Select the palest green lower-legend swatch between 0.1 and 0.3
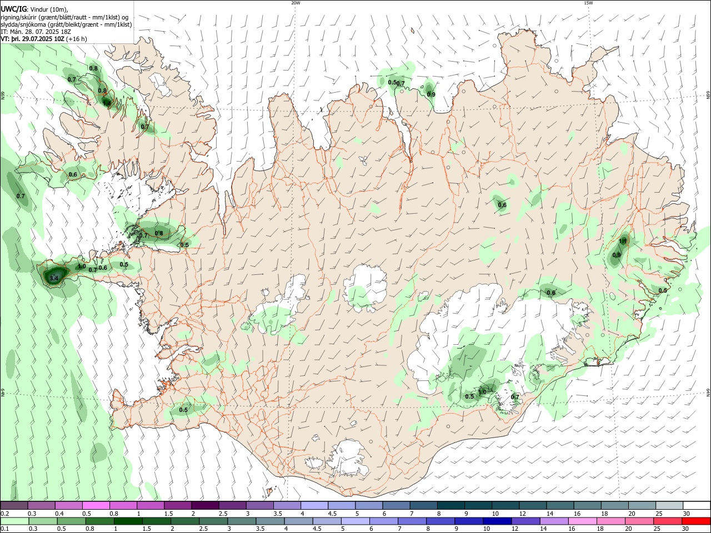 click(x=14, y=521)
